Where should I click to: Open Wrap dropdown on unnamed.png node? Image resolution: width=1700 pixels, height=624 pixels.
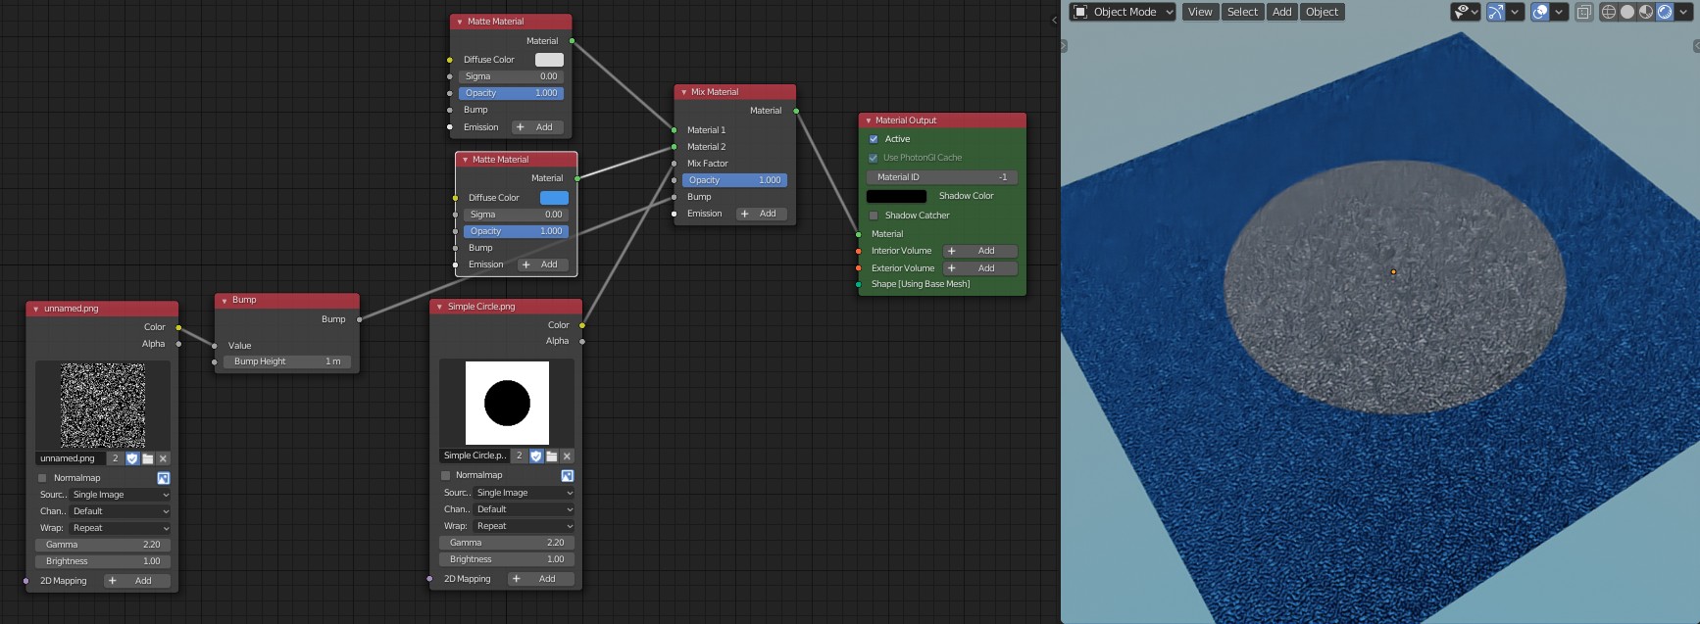[x=120, y=528]
